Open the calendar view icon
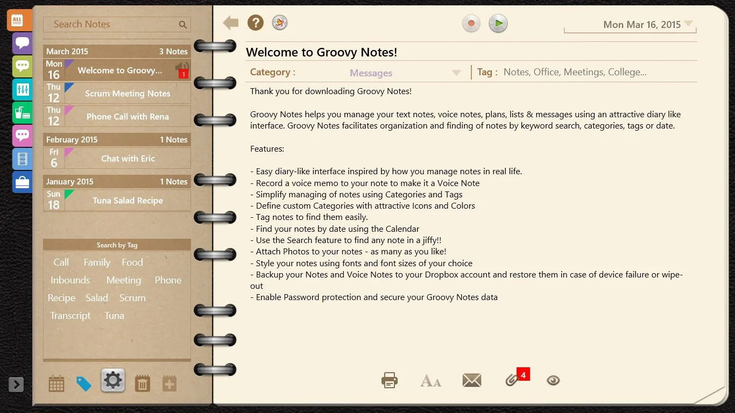 point(56,383)
